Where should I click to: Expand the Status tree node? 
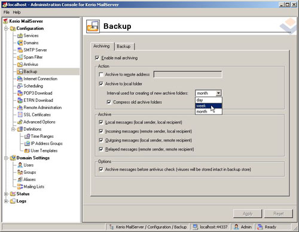click(6, 194)
